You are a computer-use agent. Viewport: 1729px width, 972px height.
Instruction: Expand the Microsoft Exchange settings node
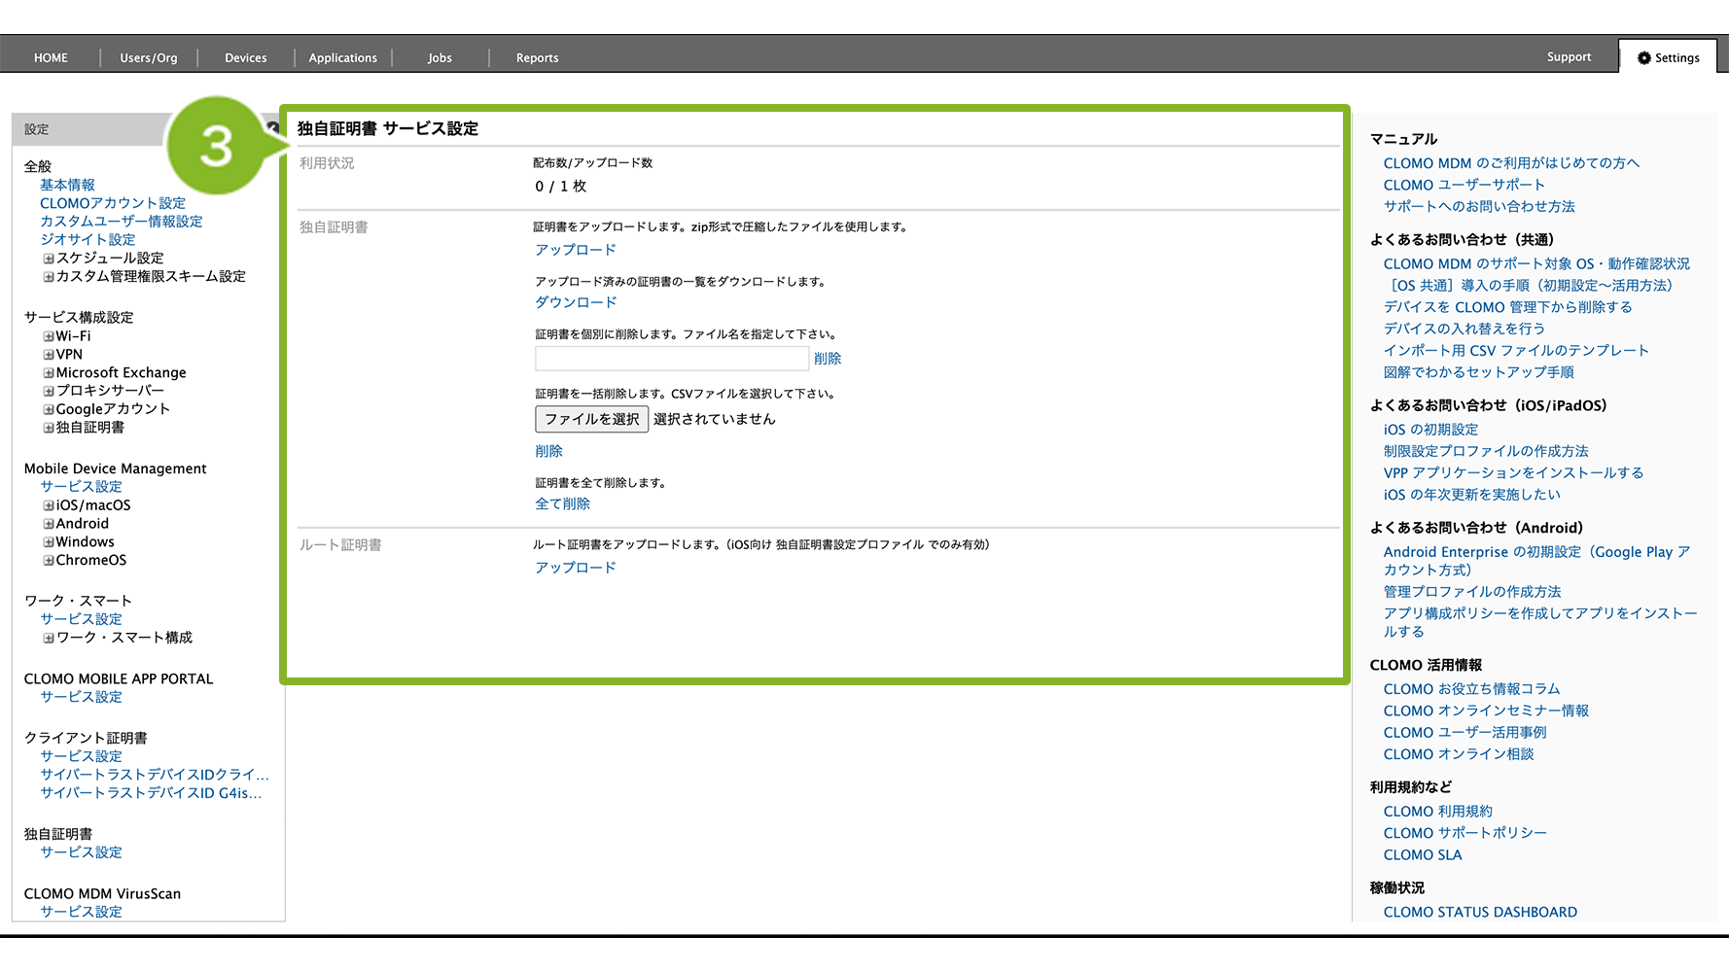[x=49, y=373]
